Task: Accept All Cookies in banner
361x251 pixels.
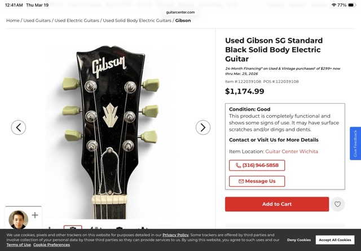Action: [x=335, y=240]
